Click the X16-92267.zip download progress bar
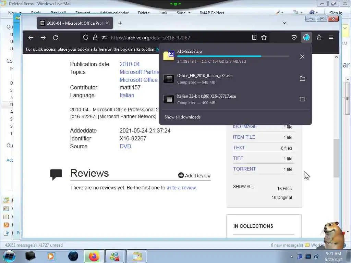This screenshot has width=351, height=263. (233, 56)
